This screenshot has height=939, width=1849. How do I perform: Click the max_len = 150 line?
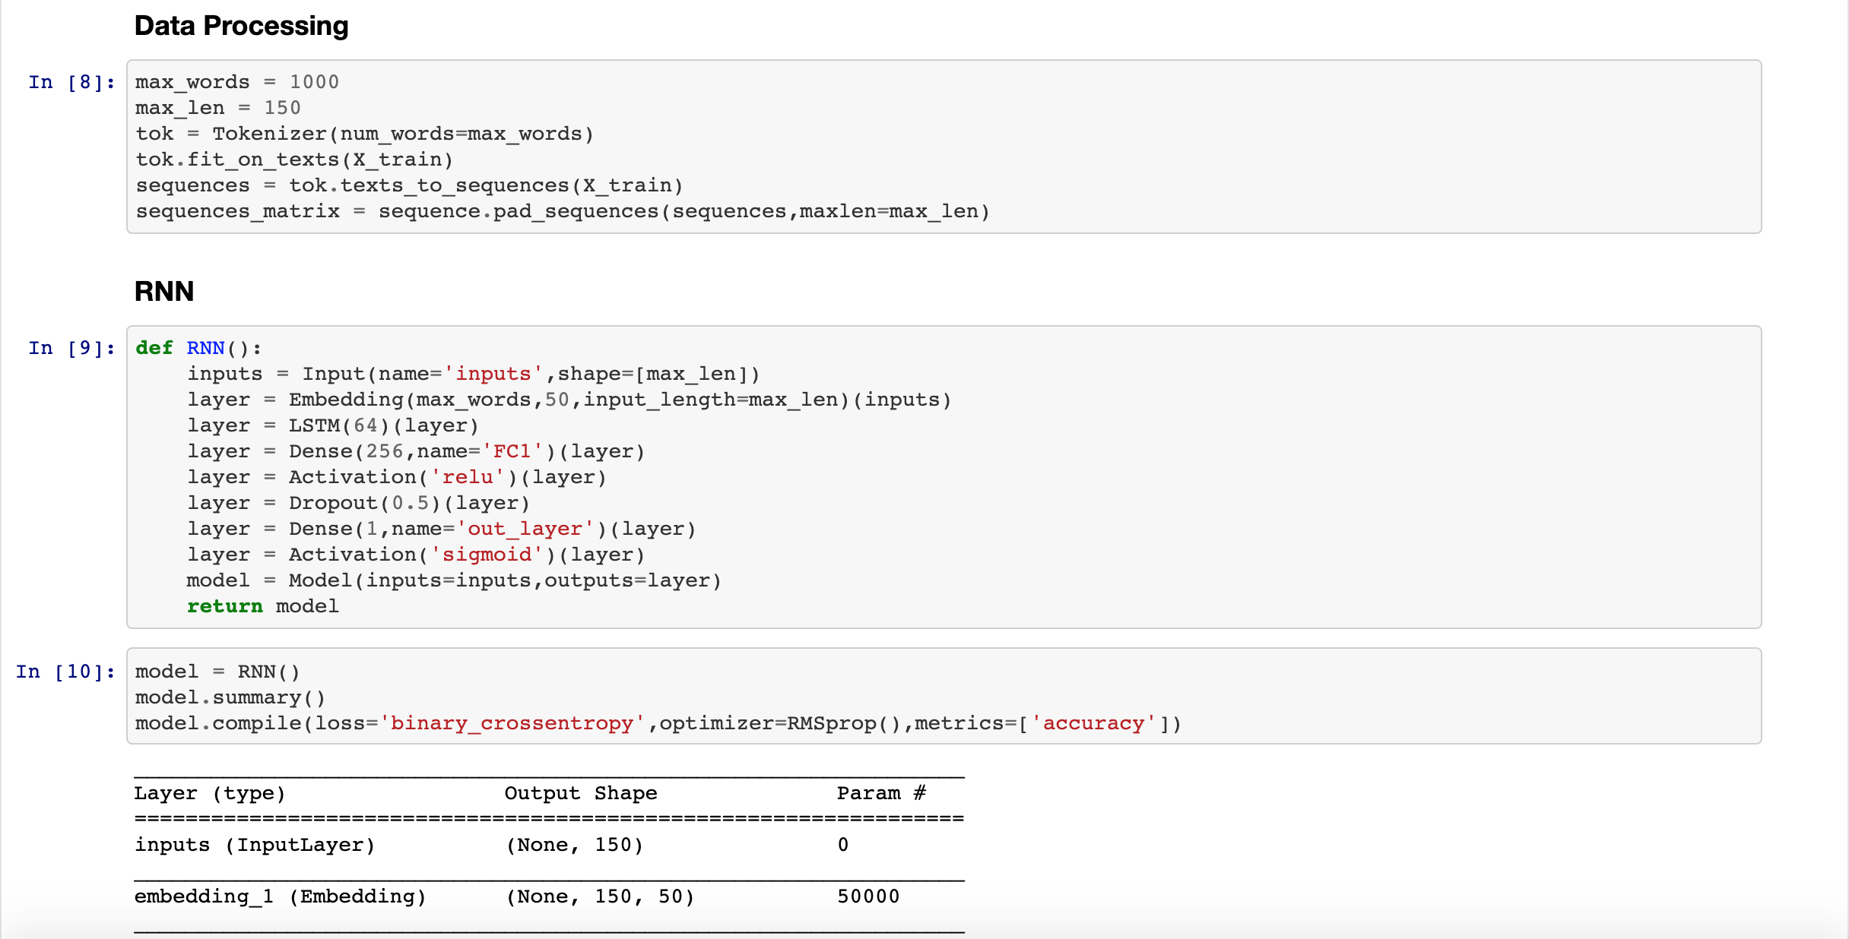coord(217,108)
